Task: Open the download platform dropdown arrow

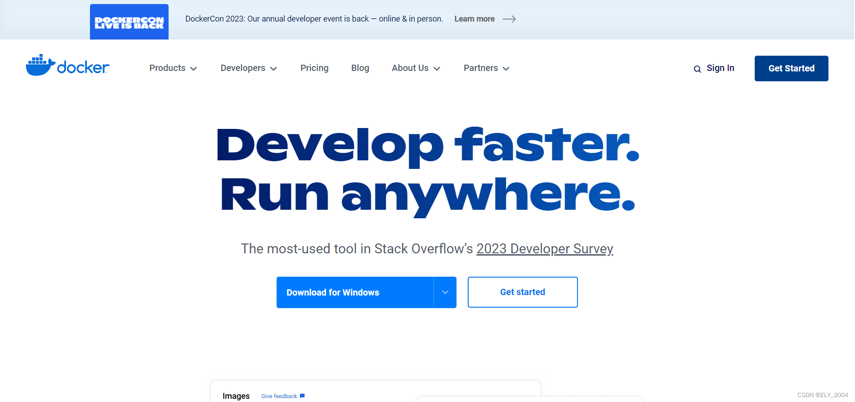Action: pos(445,292)
